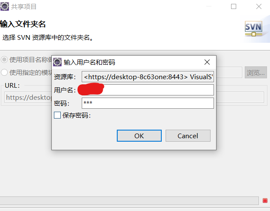
Task: Select the 使用指定的模块 radio button
Action: point(4,72)
